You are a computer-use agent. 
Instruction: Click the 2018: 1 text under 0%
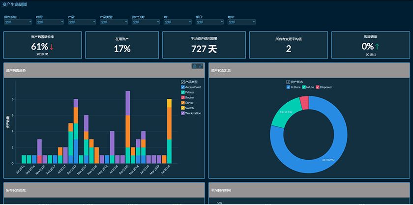[x=371, y=55]
